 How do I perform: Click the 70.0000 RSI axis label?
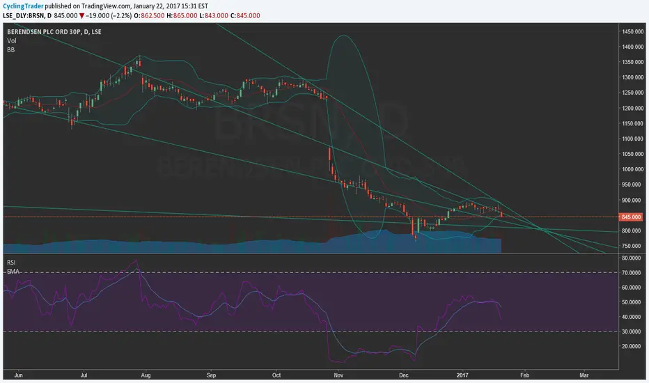tap(632, 273)
